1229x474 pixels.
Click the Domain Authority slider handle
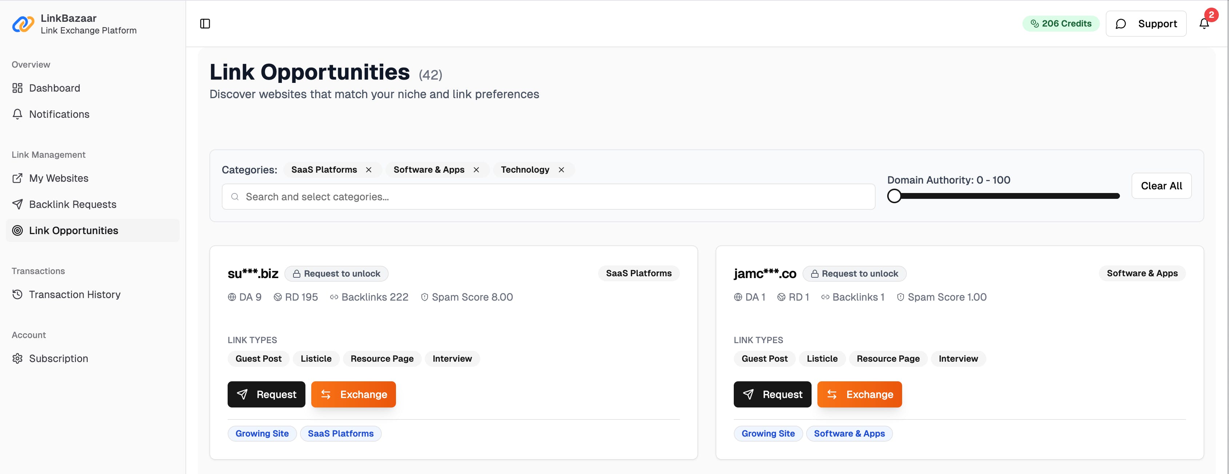pos(894,196)
